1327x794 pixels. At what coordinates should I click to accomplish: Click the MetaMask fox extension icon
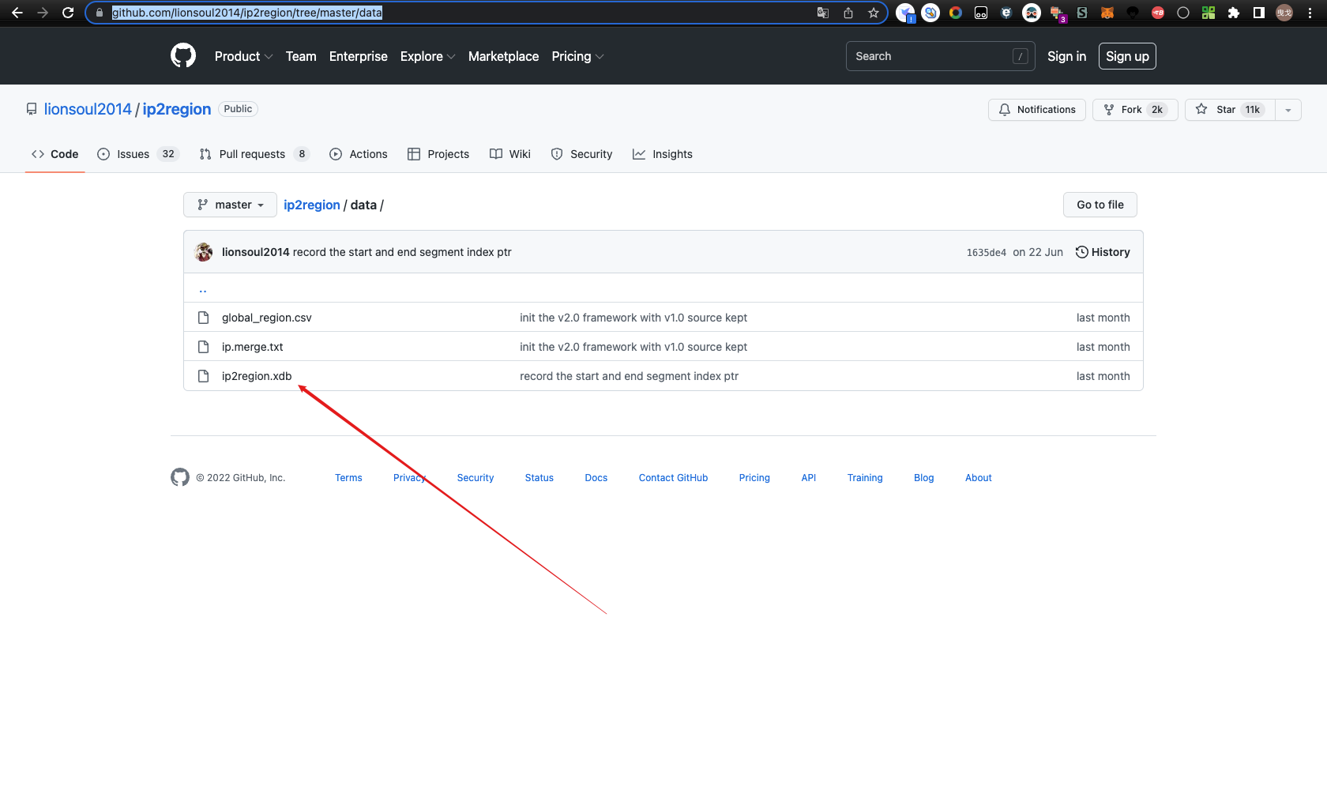click(1107, 13)
